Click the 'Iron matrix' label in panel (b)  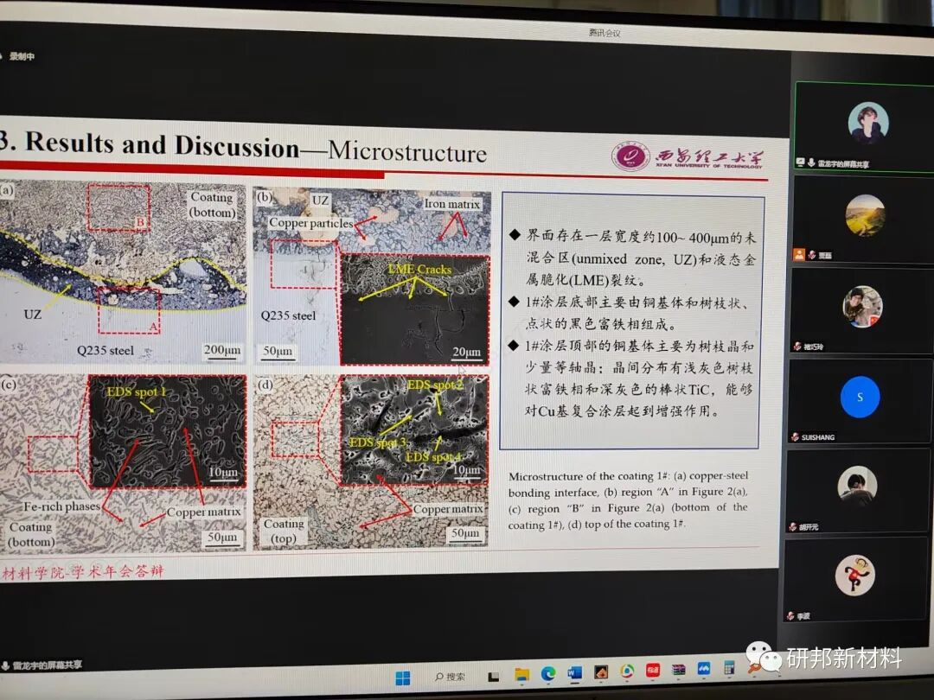pyautogui.click(x=451, y=204)
